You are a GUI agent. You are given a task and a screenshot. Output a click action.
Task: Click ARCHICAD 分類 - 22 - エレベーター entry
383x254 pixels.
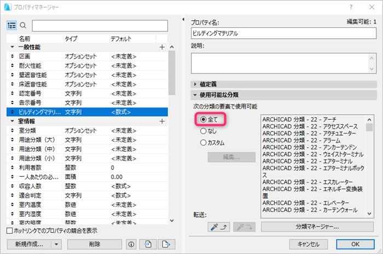click(x=306, y=203)
